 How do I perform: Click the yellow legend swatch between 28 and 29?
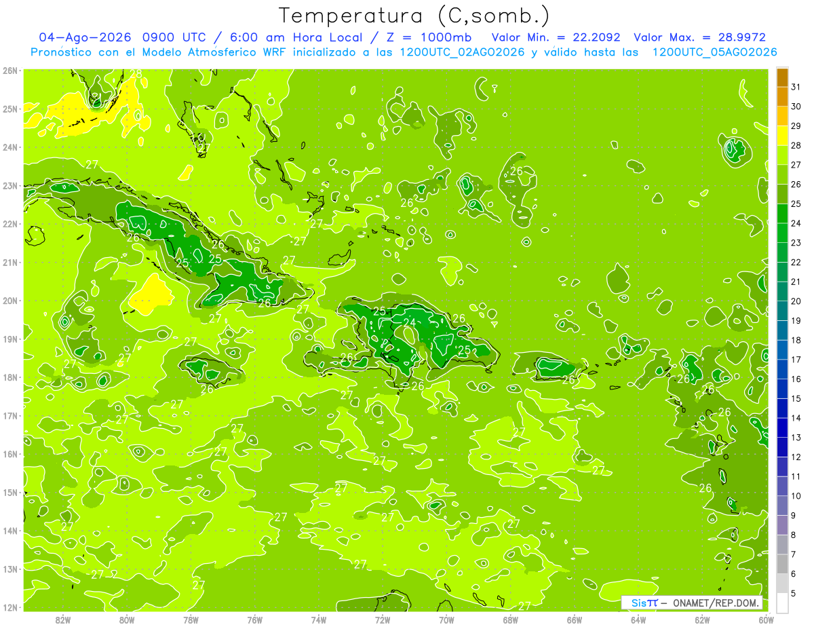click(782, 136)
